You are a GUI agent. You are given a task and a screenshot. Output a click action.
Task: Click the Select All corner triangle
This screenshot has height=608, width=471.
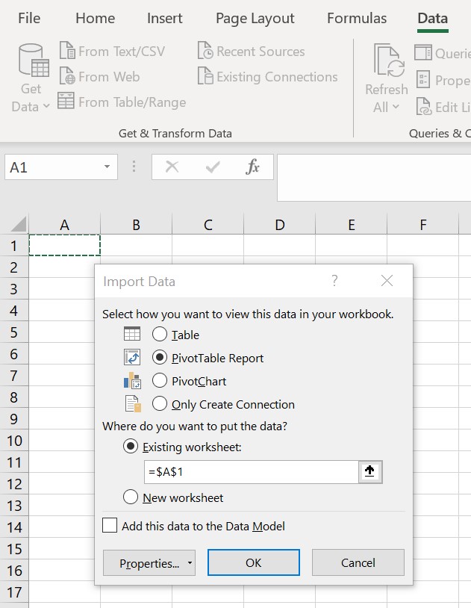pos(19,225)
